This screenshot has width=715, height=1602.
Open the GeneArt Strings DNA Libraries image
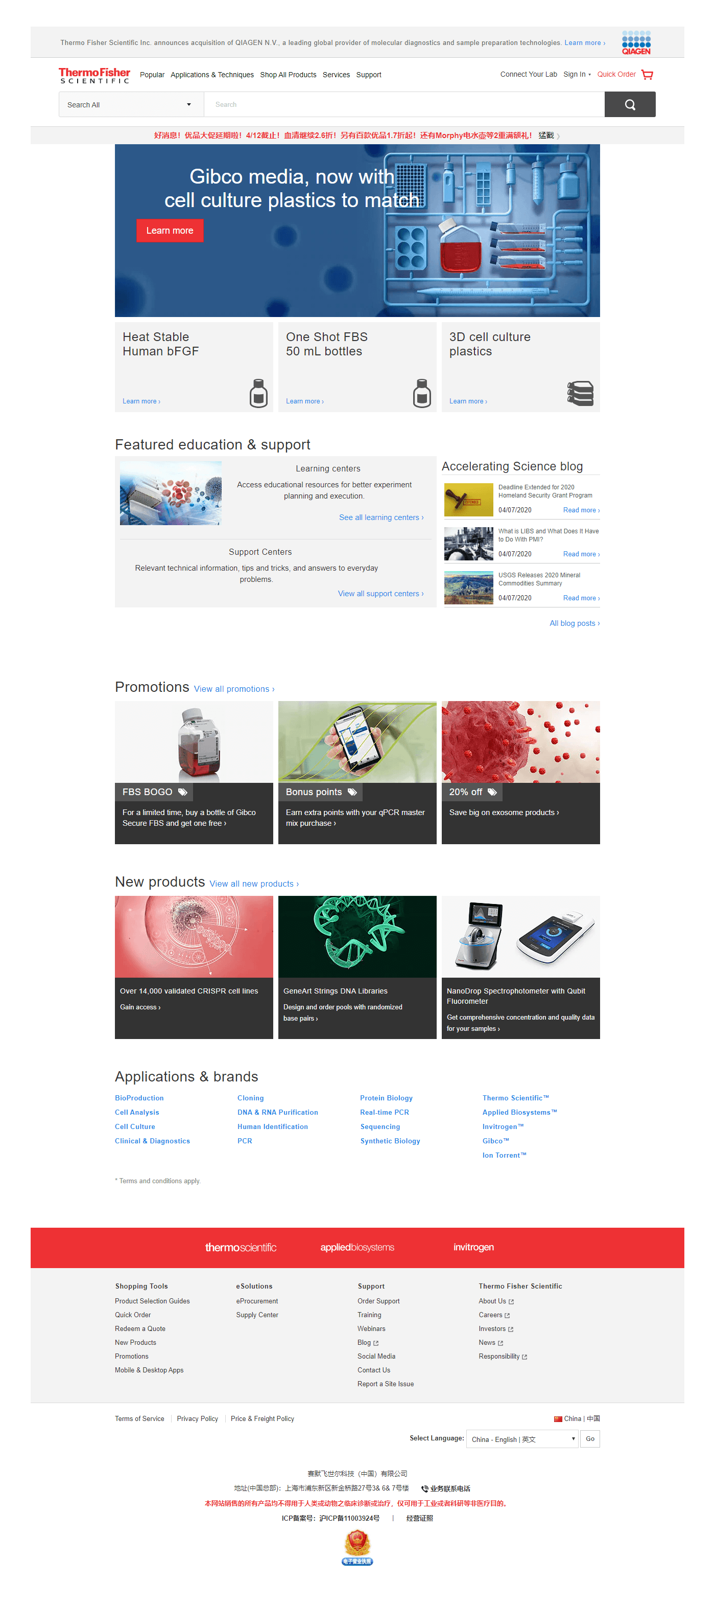click(357, 937)
